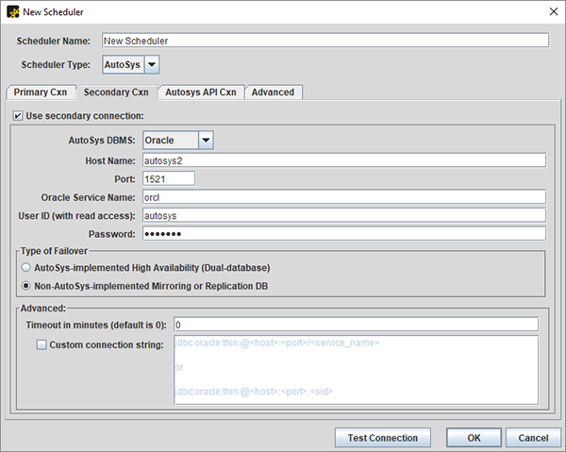Select Non-AutoSys-implemented Mirroring or Replication DB option
Screen dimensions: 566x452
(x=26, y=286)
